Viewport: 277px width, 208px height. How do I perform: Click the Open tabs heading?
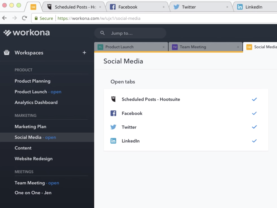(123, 82)
